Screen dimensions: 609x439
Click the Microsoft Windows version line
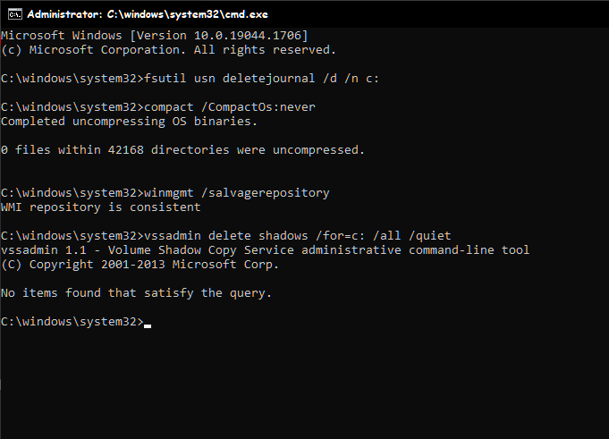(154, 35)
